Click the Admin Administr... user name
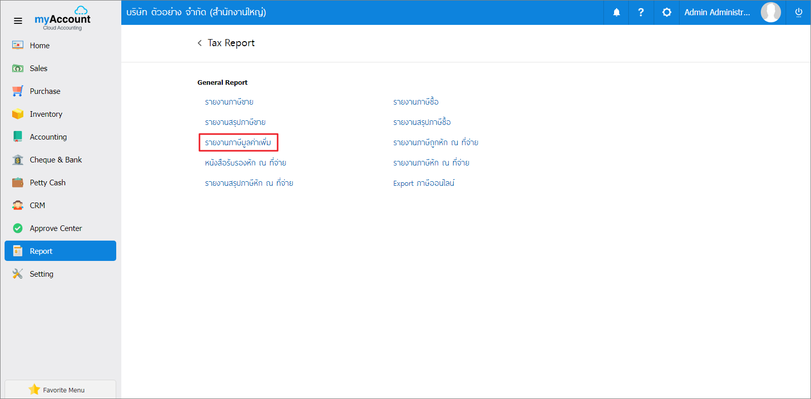Viewport: 811px width, 399px height. pyautogui.click(x=717, y=12)
